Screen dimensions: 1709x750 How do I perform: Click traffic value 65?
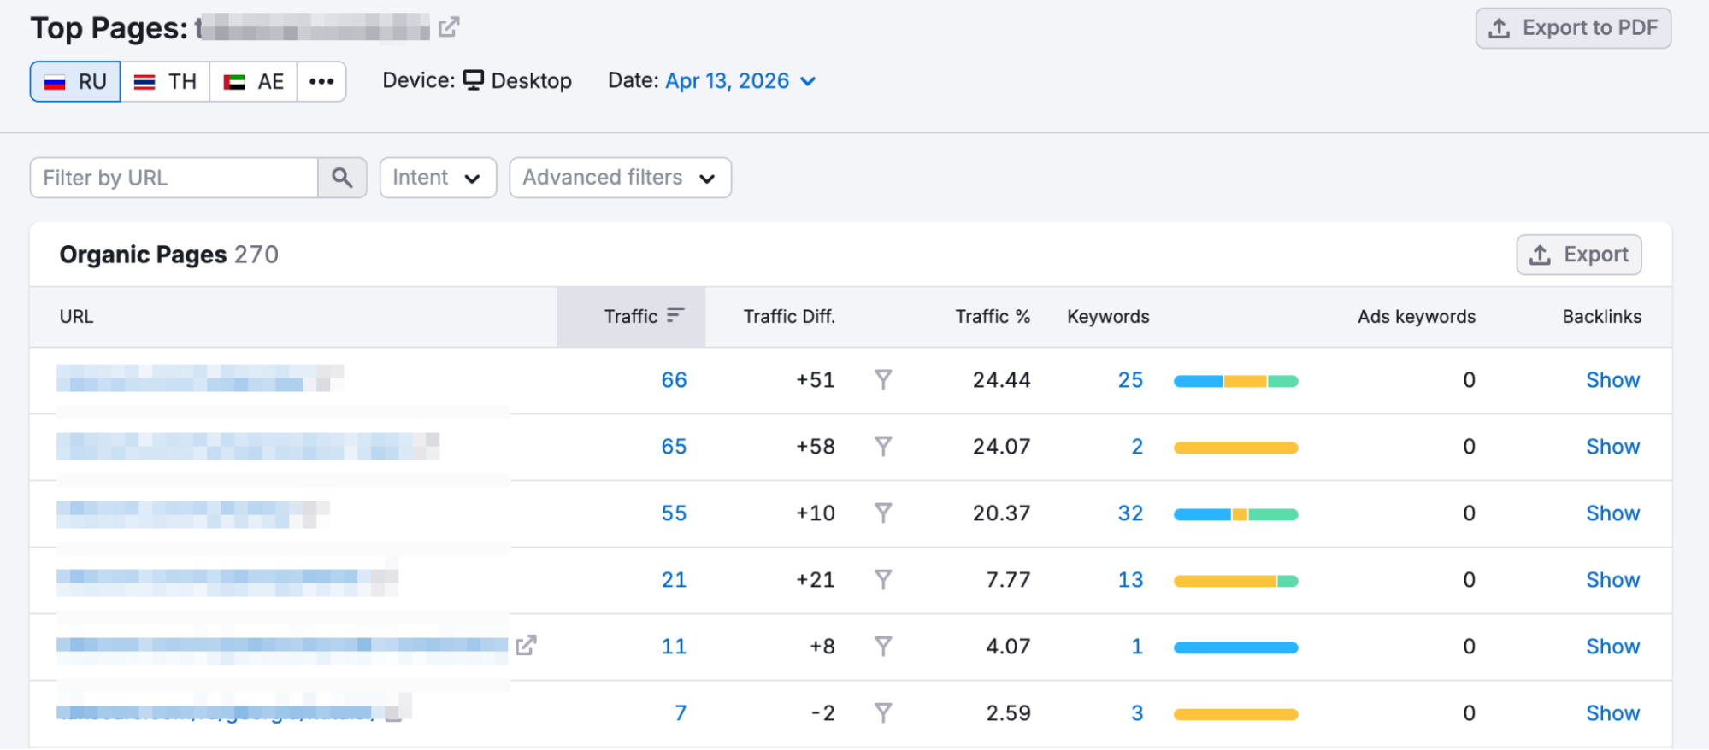coord(674,447)
